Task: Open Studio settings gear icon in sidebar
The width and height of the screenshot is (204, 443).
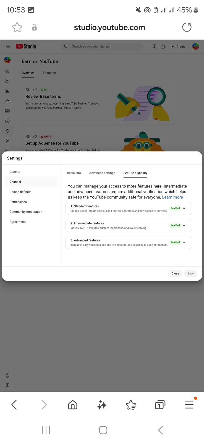Action: point(7,375)
